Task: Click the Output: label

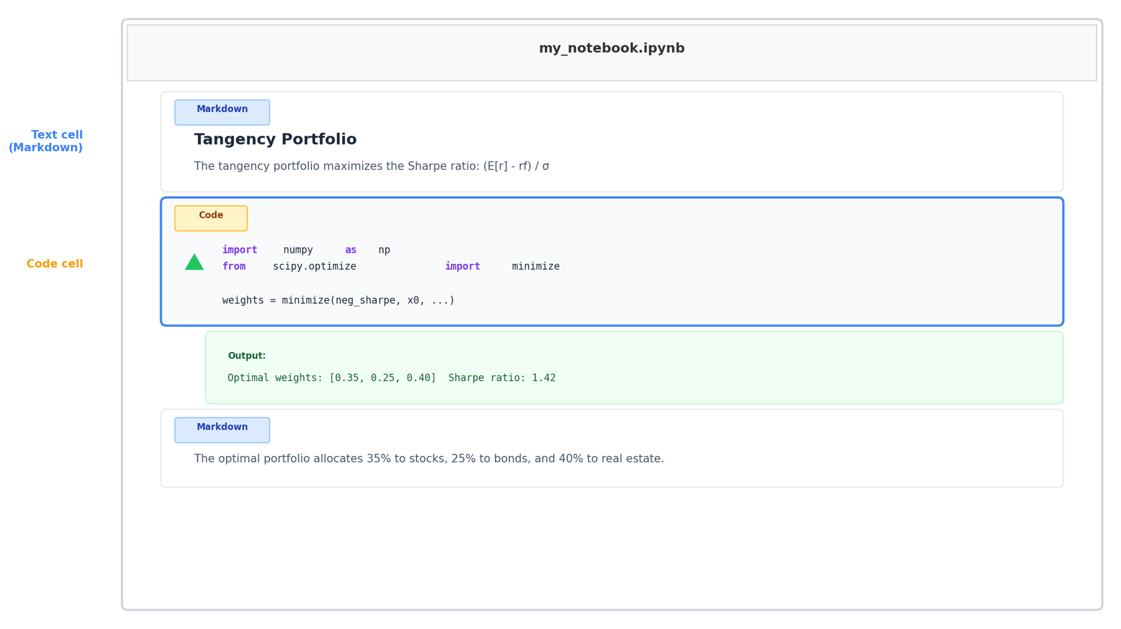Action: 247,356
